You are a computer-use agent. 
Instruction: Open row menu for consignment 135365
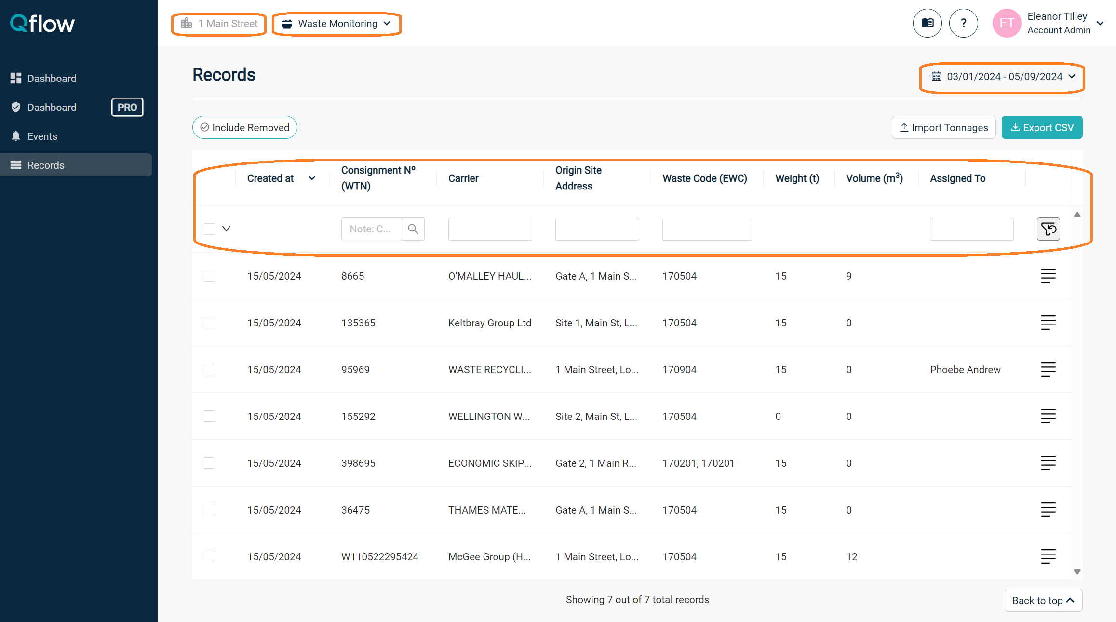[x=1049, y=323]
